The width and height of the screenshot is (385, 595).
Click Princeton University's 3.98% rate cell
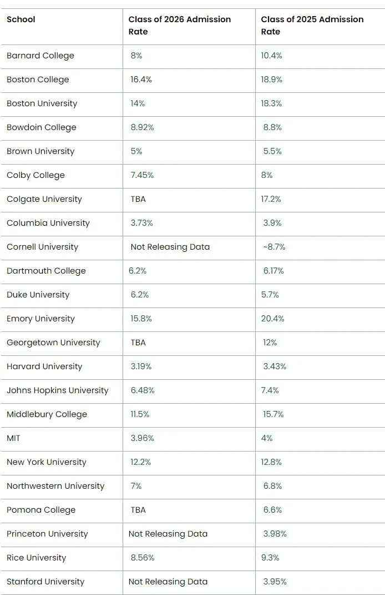click(275, 534)
